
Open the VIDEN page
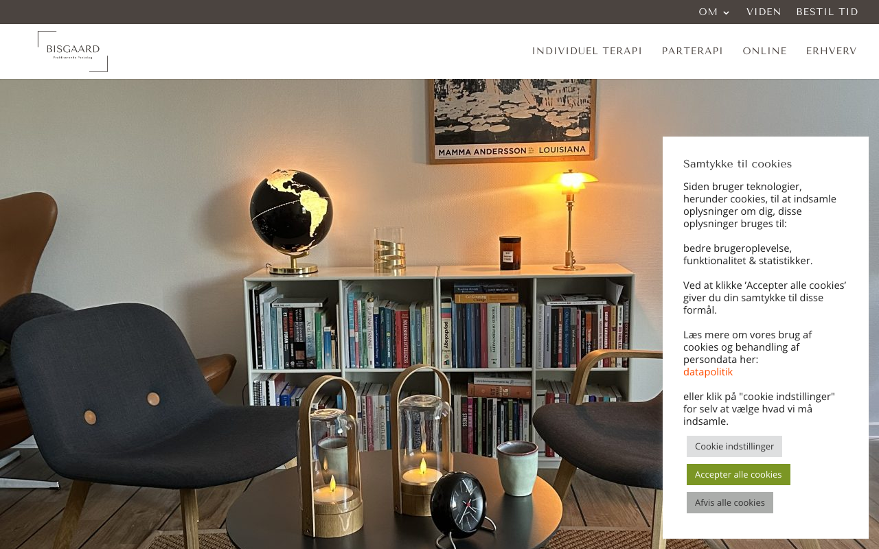(764, 12)
